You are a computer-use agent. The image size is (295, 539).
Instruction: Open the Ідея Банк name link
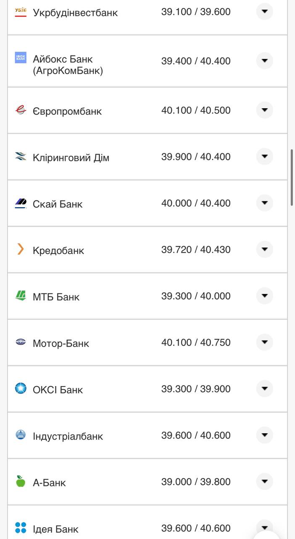(x=55, y=529)
